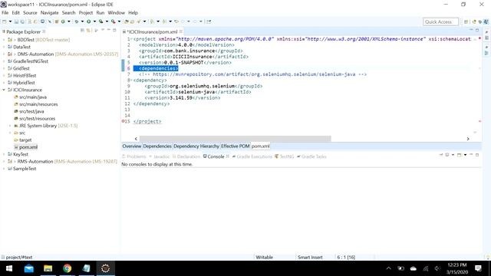The height and width of the screenshot is (276, 491).
Task: Open the Navigate menu
Action: [x=49, y=13]
